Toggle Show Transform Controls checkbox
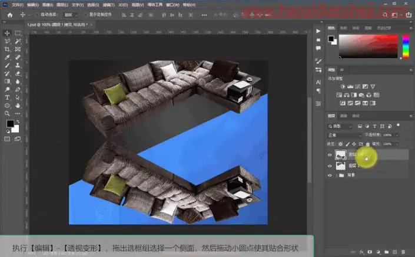 85,15
